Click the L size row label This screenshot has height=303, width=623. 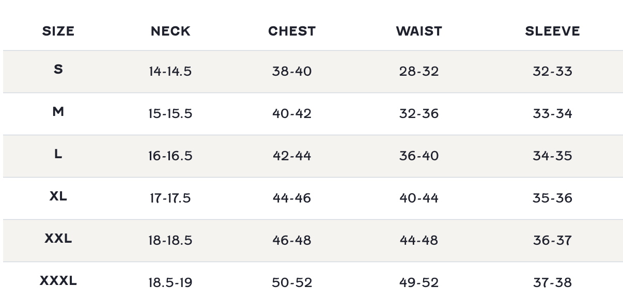58,154
